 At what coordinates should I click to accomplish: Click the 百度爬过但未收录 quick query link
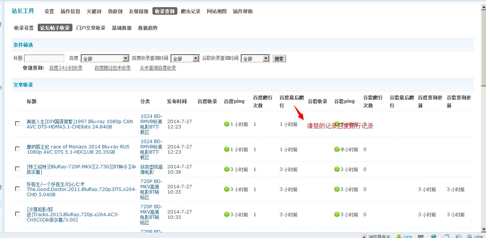[113, 68]
